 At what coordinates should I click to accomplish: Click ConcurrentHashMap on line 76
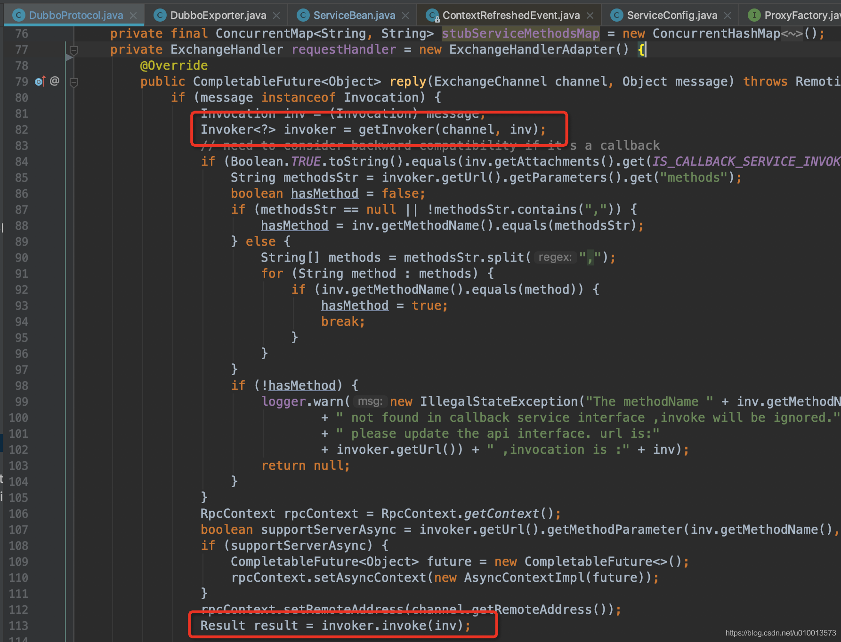716,33
